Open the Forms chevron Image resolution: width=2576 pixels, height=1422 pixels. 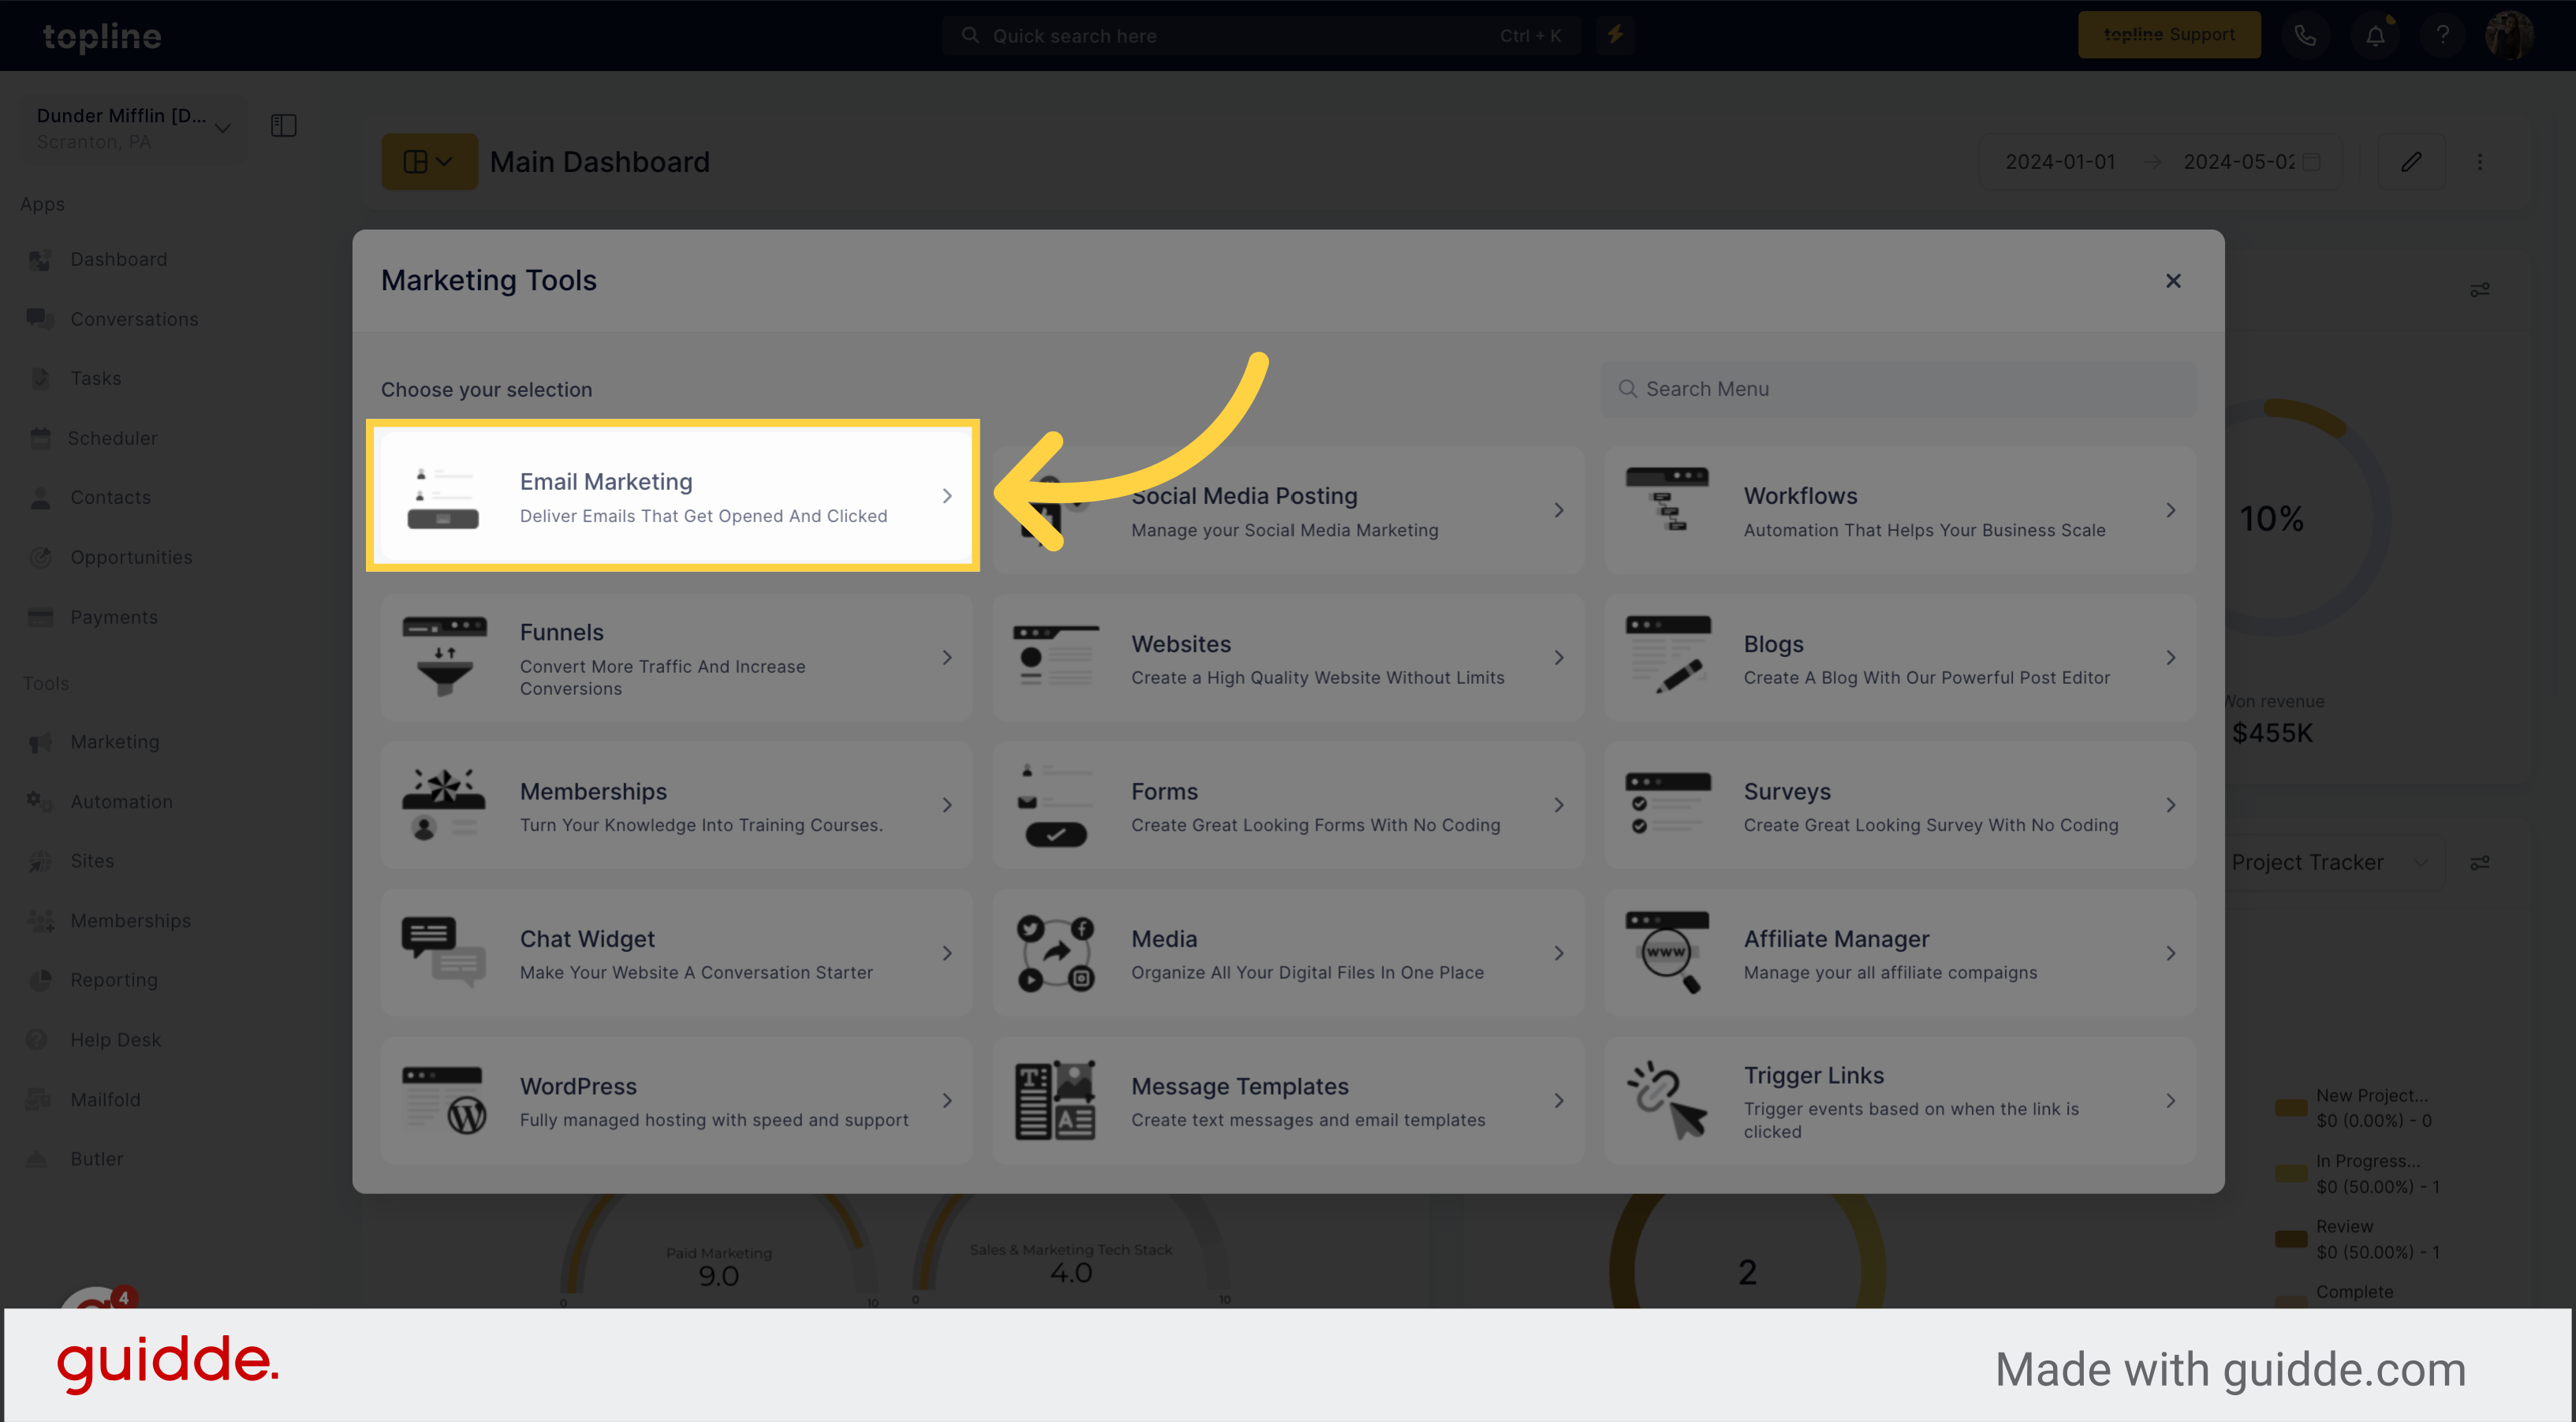coord(1558,805)
